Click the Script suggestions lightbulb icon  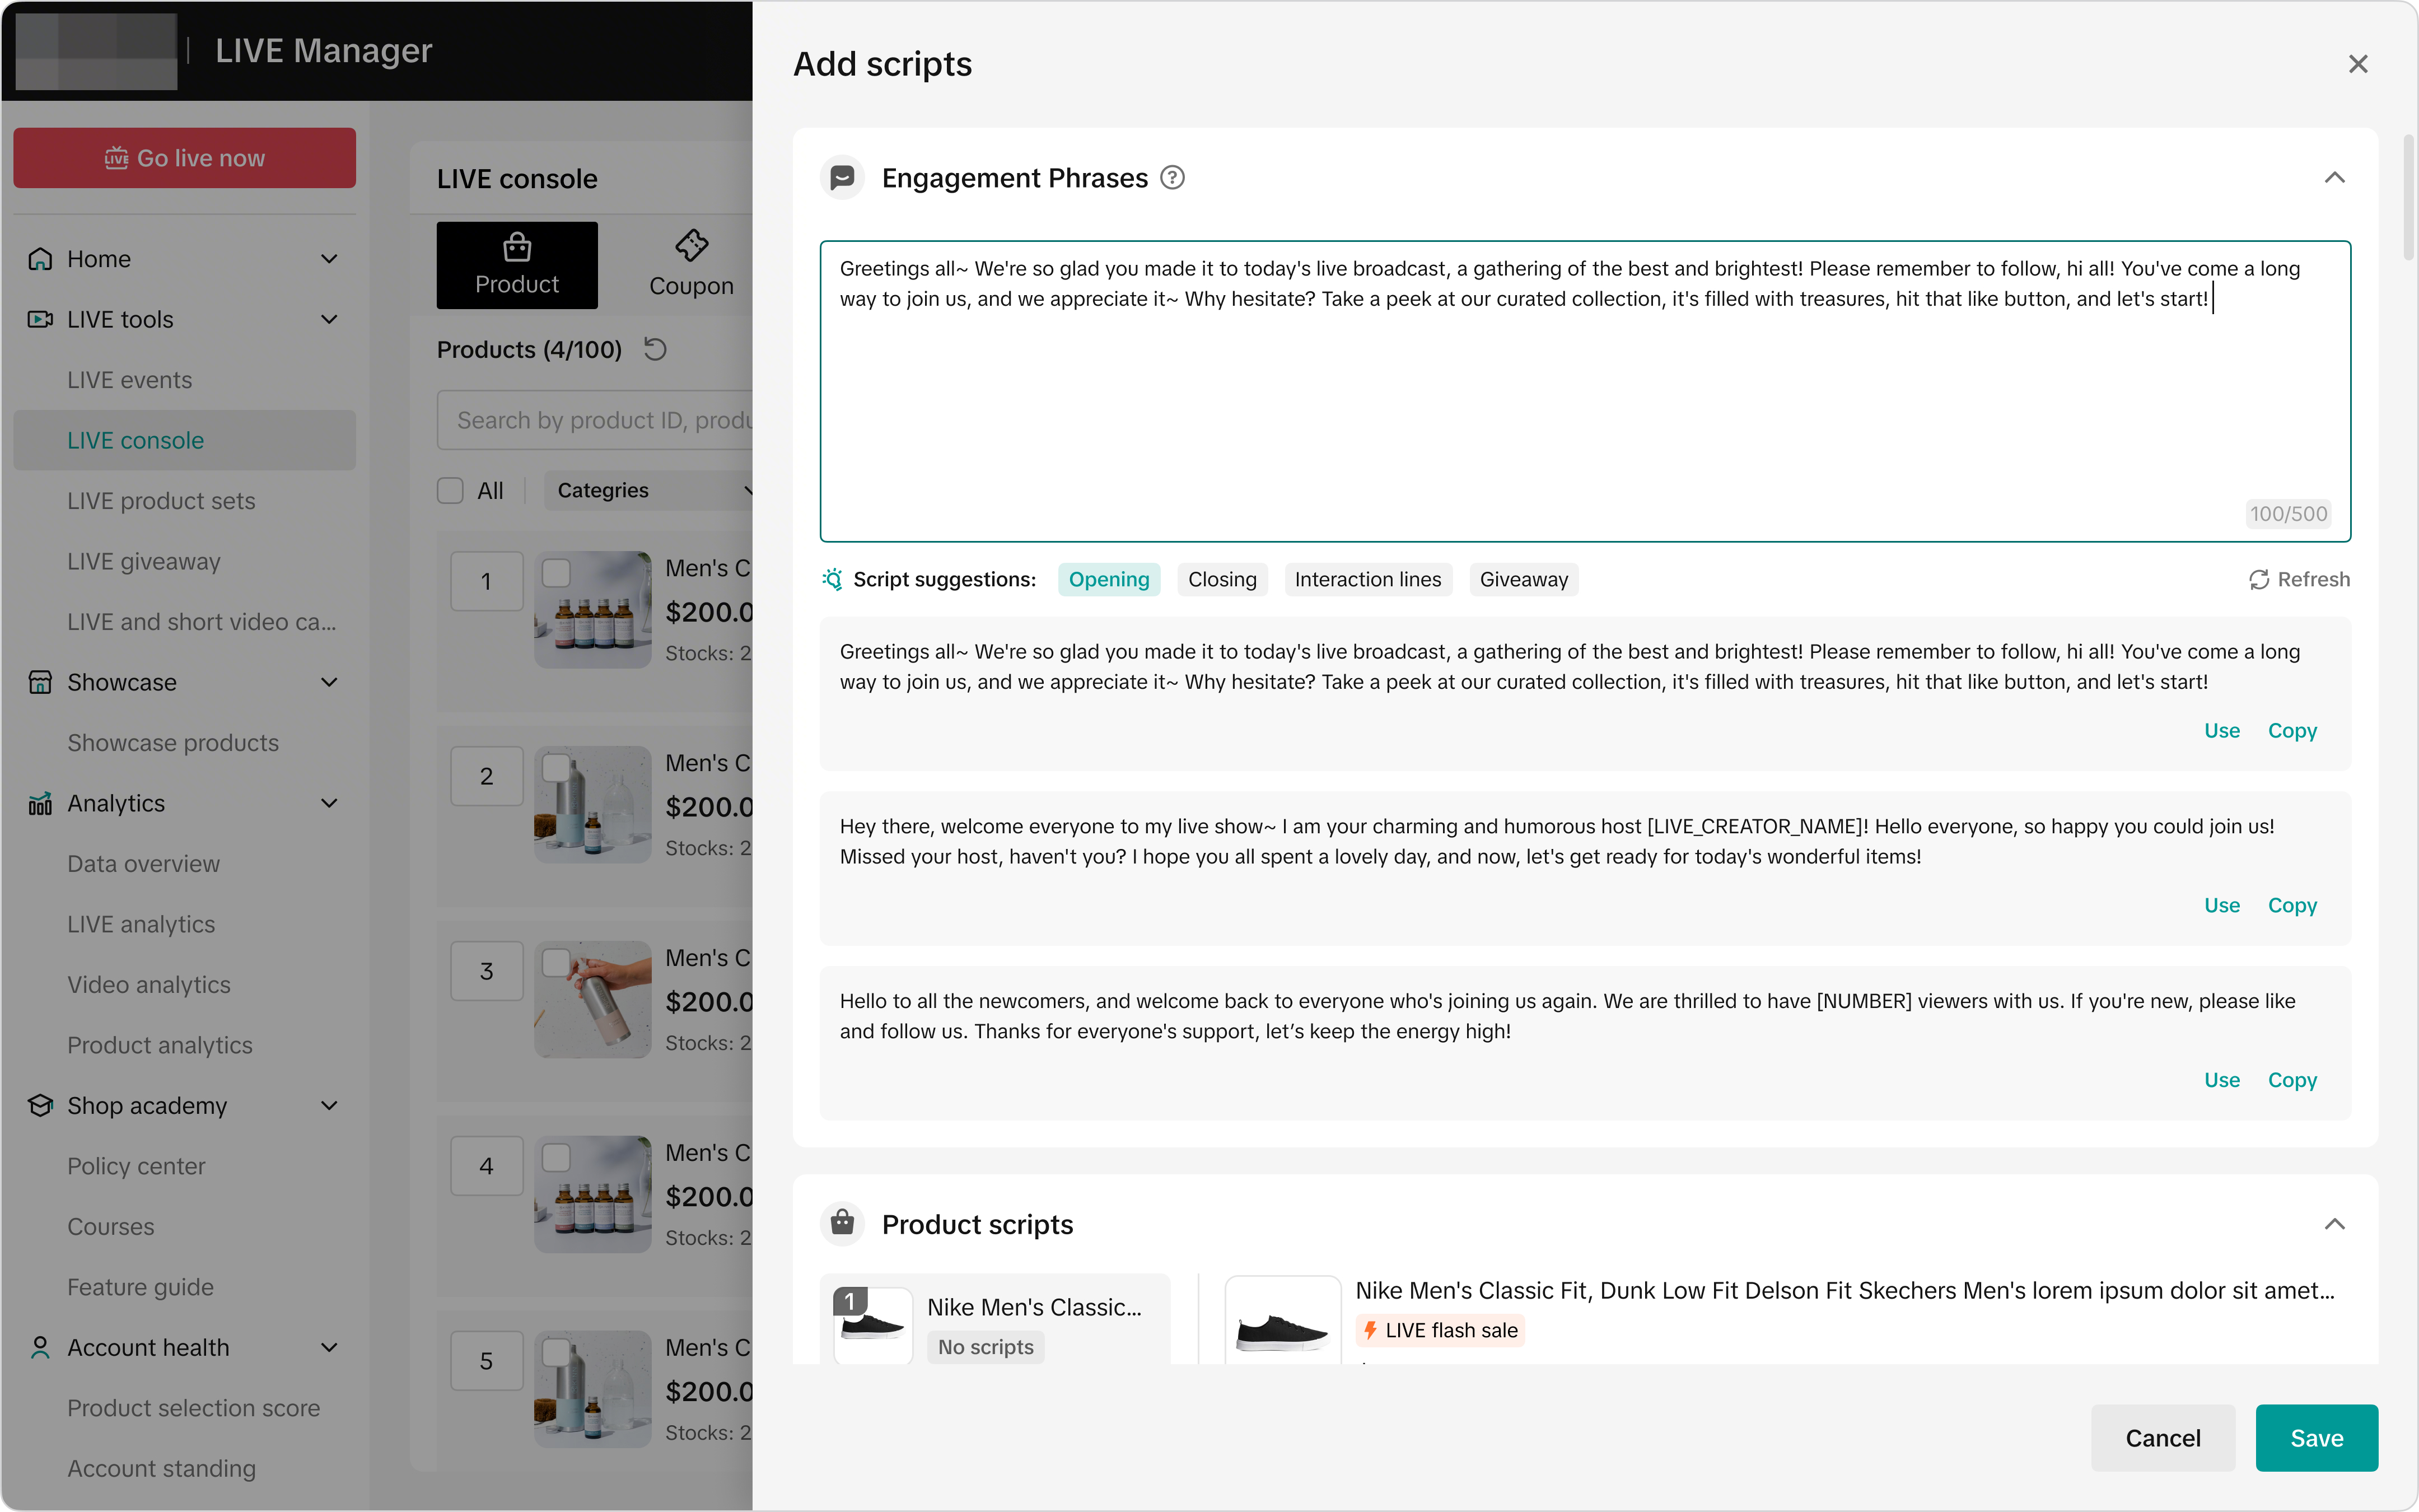[x=832, y=579]
